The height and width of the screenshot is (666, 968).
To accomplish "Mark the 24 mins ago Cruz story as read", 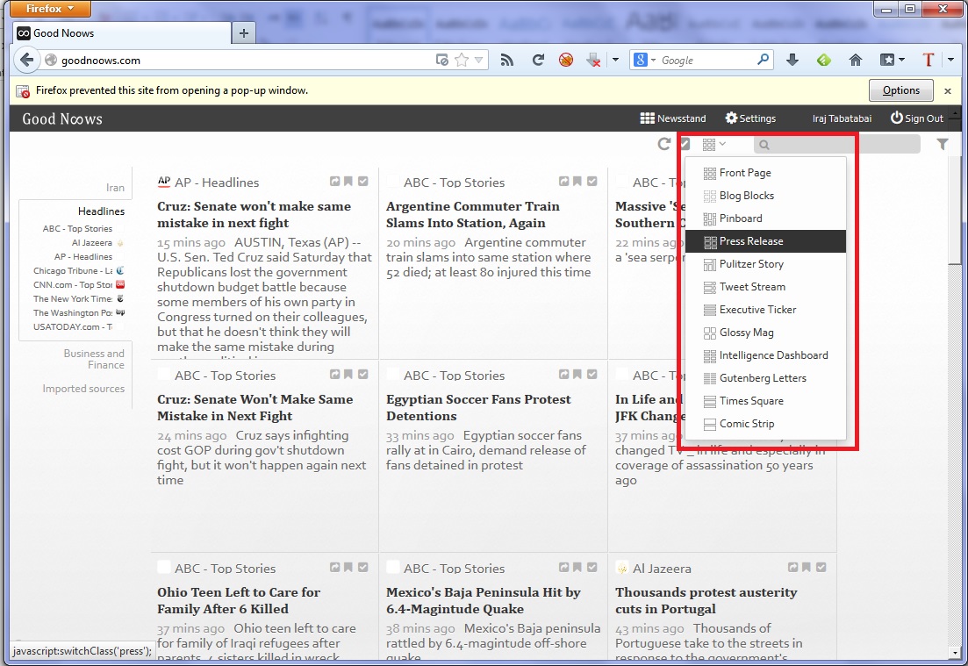I will coord(363,375).
